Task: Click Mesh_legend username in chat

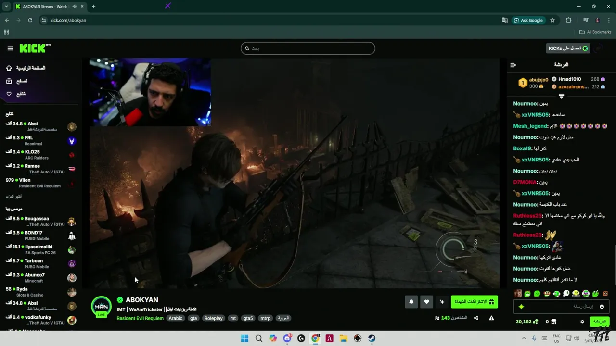Action: point(530,126)
